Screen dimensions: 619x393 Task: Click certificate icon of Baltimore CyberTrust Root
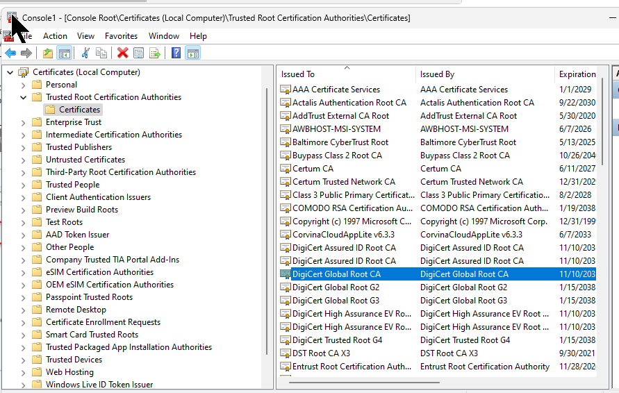click(286, 142)
